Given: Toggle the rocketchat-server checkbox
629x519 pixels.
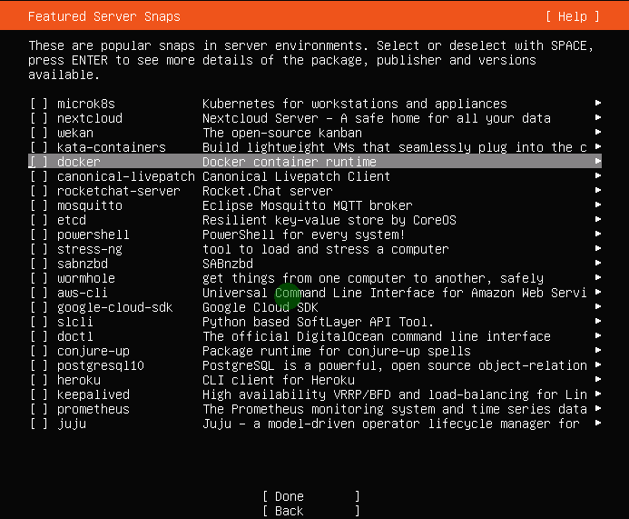Looking at the screenshot, I should point(39,191).
